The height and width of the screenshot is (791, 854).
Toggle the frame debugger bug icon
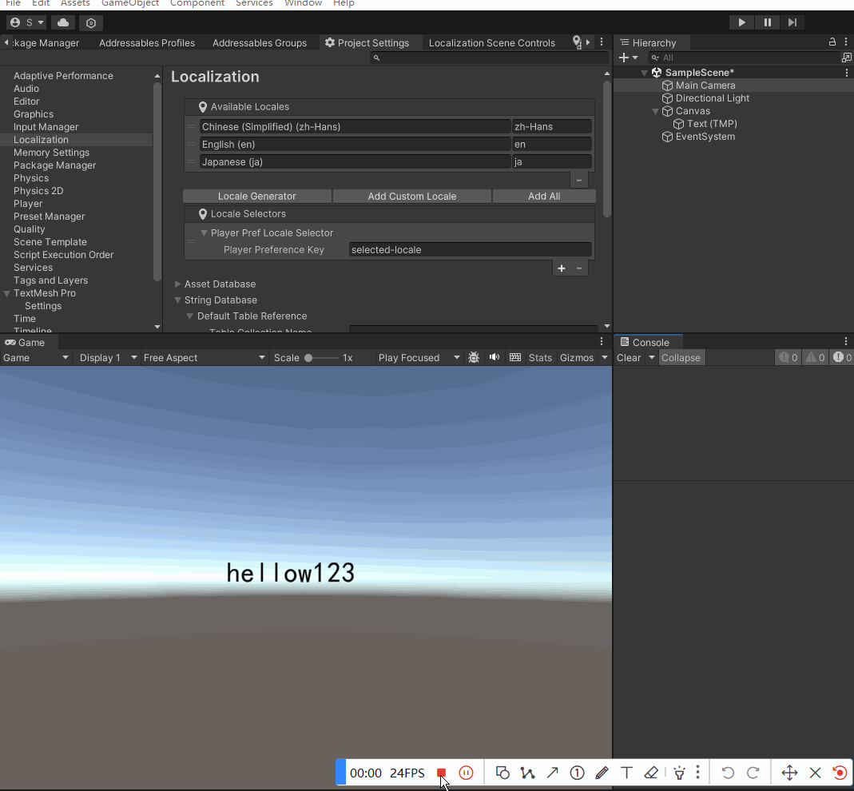point(474,358)
